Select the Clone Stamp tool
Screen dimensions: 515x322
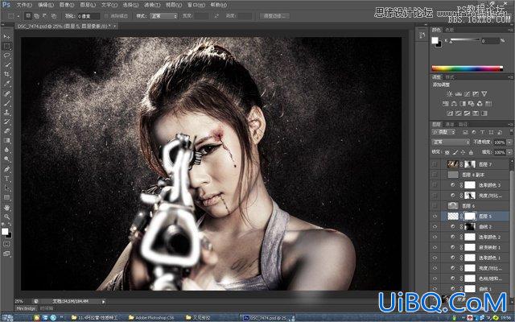tap(6, 112)
